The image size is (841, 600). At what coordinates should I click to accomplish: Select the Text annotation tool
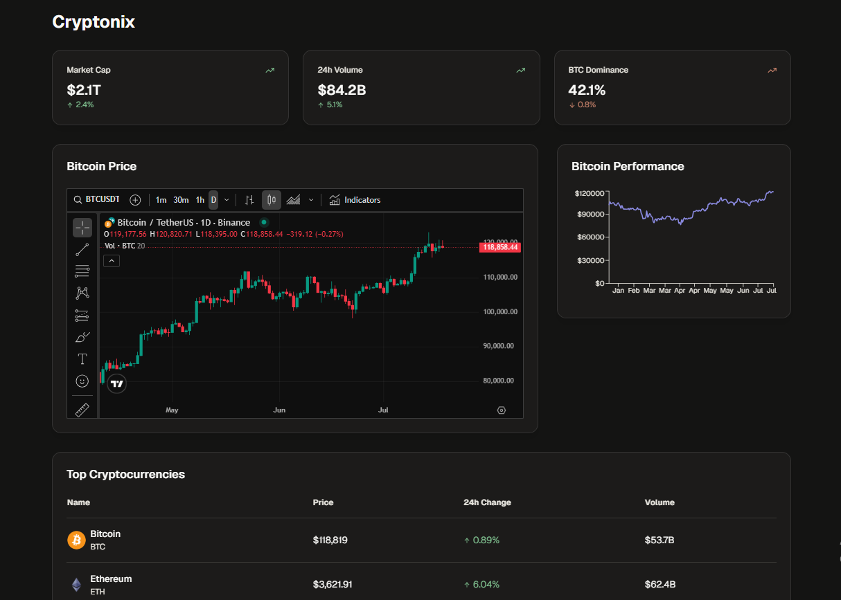pos(82,358)
